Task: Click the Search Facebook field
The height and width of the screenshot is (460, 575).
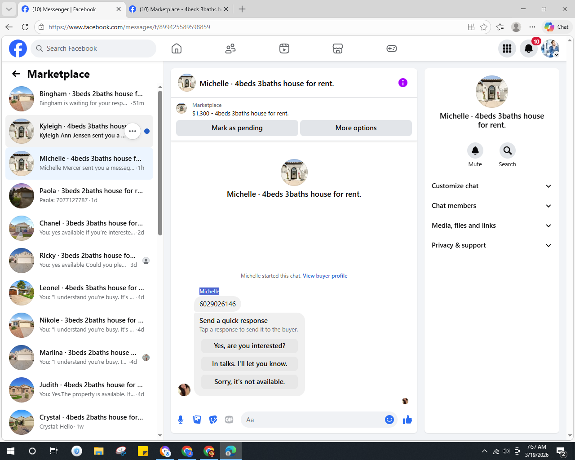Action: coord(93,49)
